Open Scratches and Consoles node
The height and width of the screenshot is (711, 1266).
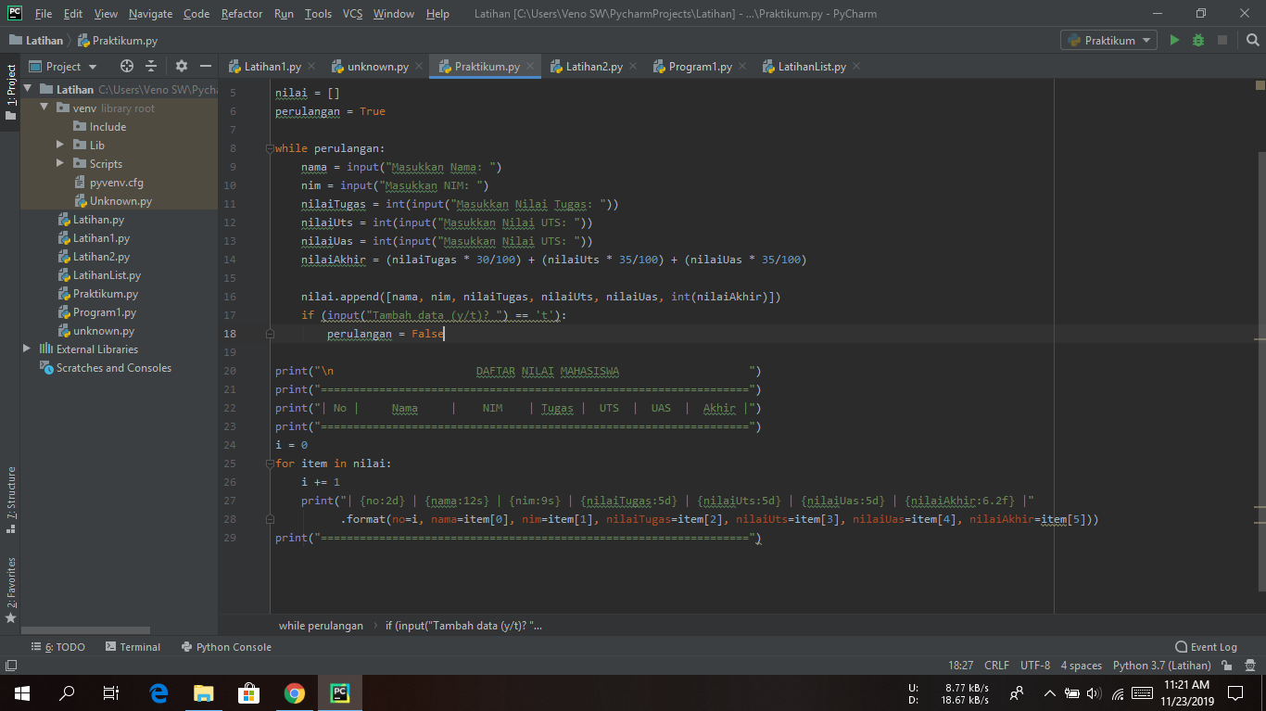click(106, 368)
